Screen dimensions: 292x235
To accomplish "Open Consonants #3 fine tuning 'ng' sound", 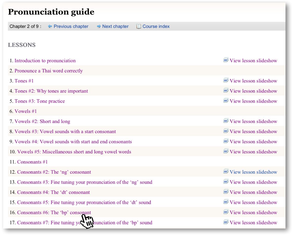I will (85, 182).
